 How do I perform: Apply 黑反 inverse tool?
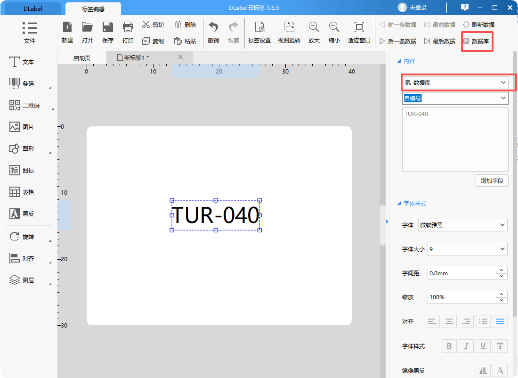[x=22, y=214]
